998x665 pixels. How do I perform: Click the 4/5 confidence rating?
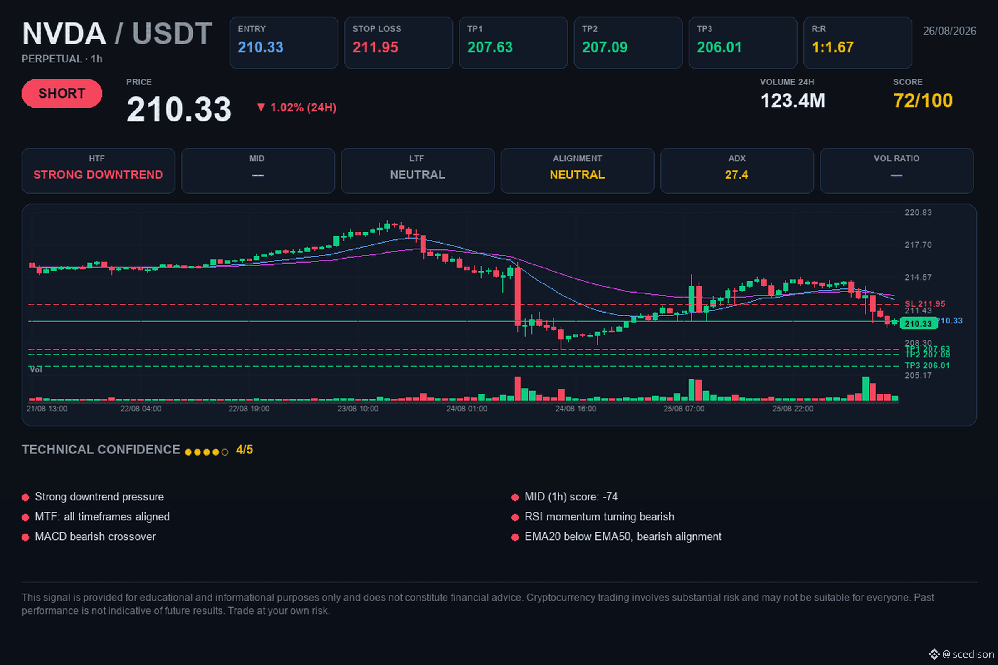point(245,450)
